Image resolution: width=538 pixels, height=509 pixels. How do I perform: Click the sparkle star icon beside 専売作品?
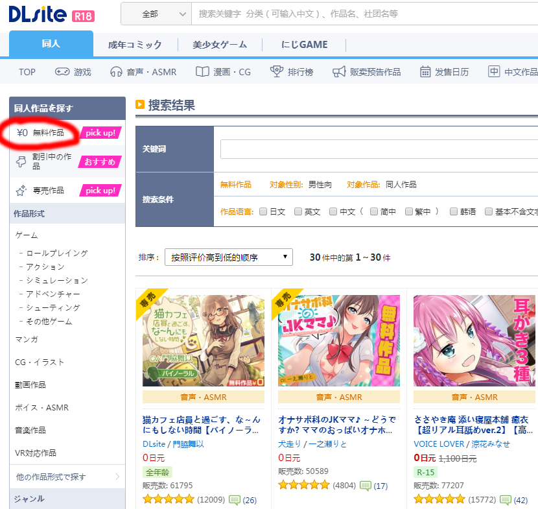(x=21, y=190)
